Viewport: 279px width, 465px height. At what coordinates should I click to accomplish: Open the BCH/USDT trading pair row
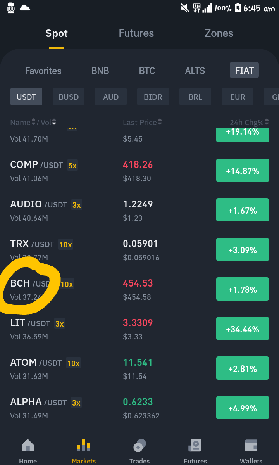139,289
